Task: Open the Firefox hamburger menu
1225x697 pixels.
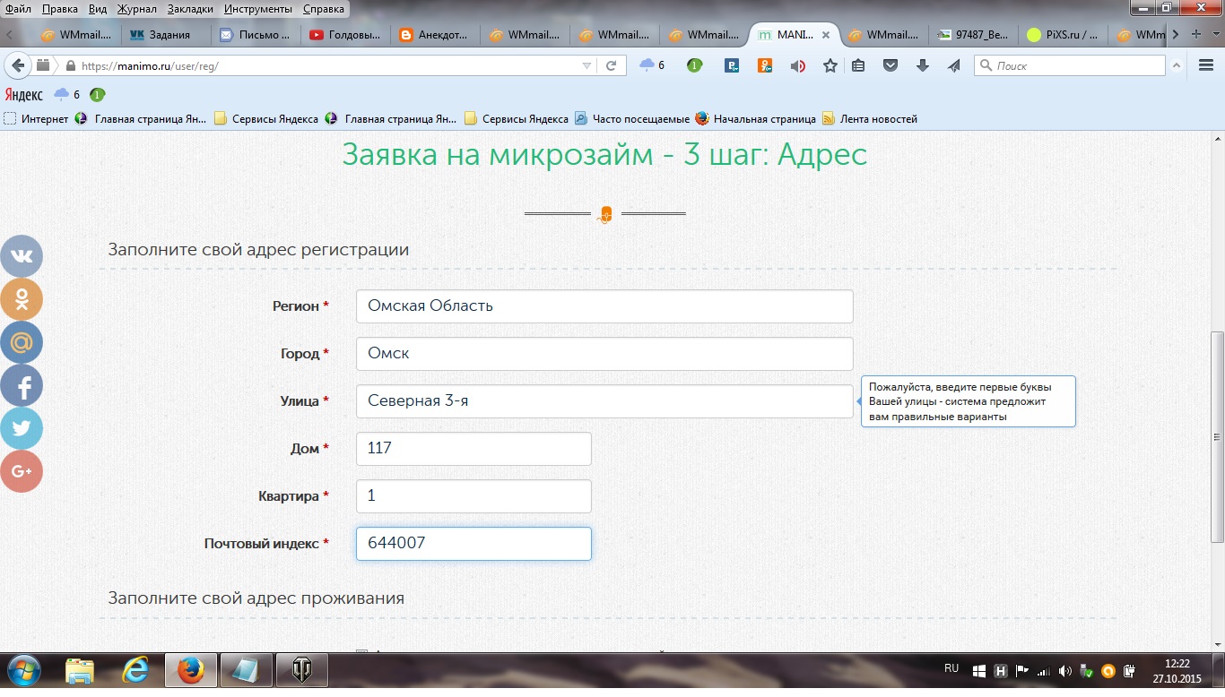Action: pos(1206,65)
